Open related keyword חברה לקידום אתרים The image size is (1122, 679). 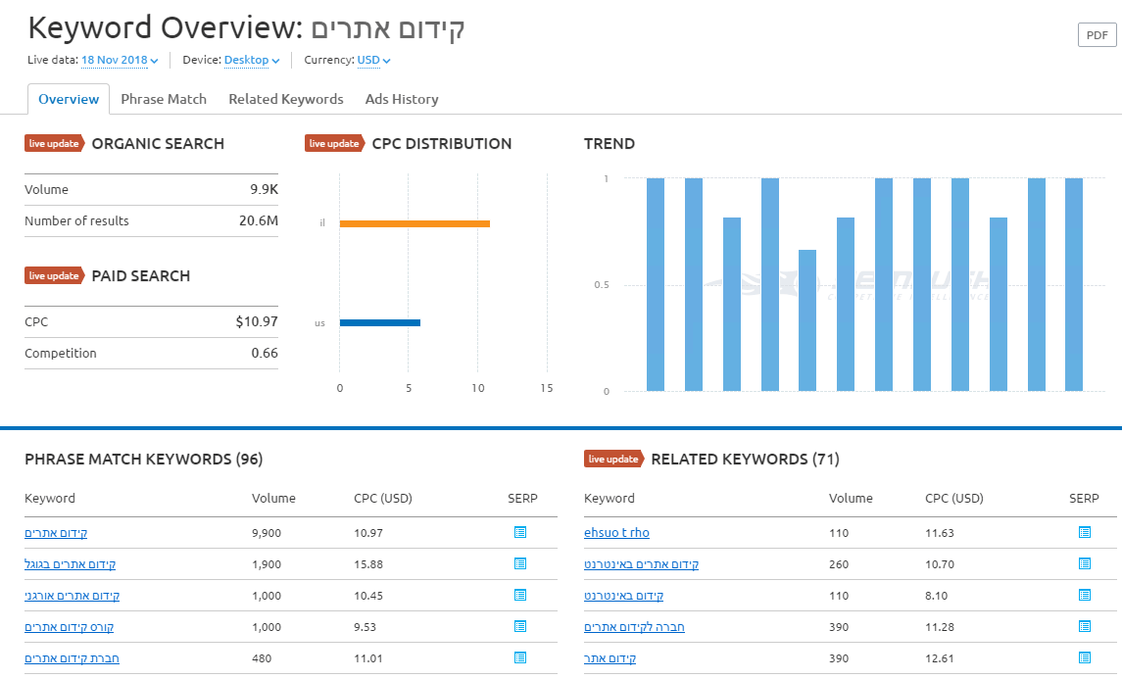pos(634,627)
